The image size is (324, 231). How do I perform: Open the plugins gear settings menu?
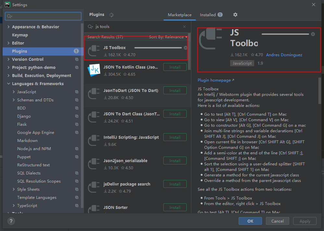[235, 15]
